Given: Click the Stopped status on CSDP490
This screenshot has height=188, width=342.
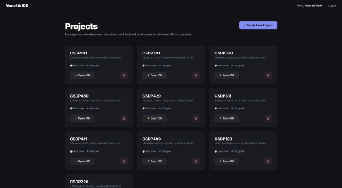Looking at the screenshot, I should (165, 151).
